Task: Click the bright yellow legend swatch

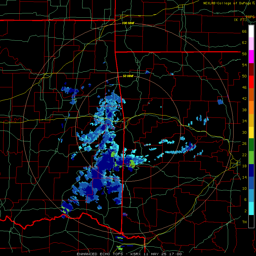Action: pyautogui.click(x=251, y=133)
